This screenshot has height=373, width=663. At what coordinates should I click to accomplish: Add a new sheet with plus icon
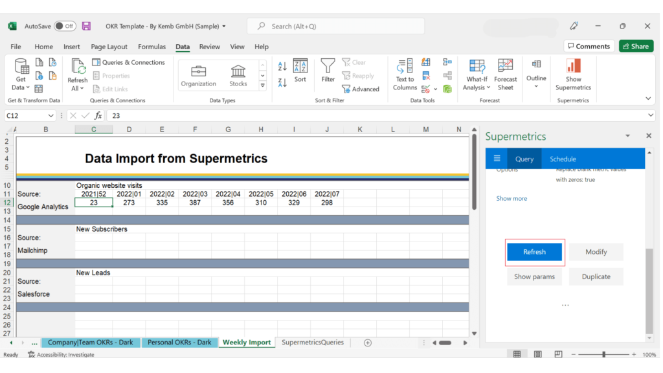(x=368, y=343)
